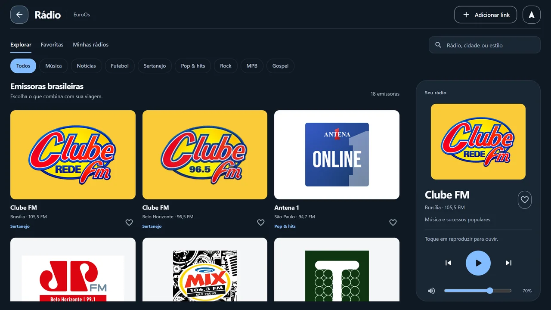This screenshot has width=551, height=310.
Task: Select the Todos filter chip
Action: point(23,66)
